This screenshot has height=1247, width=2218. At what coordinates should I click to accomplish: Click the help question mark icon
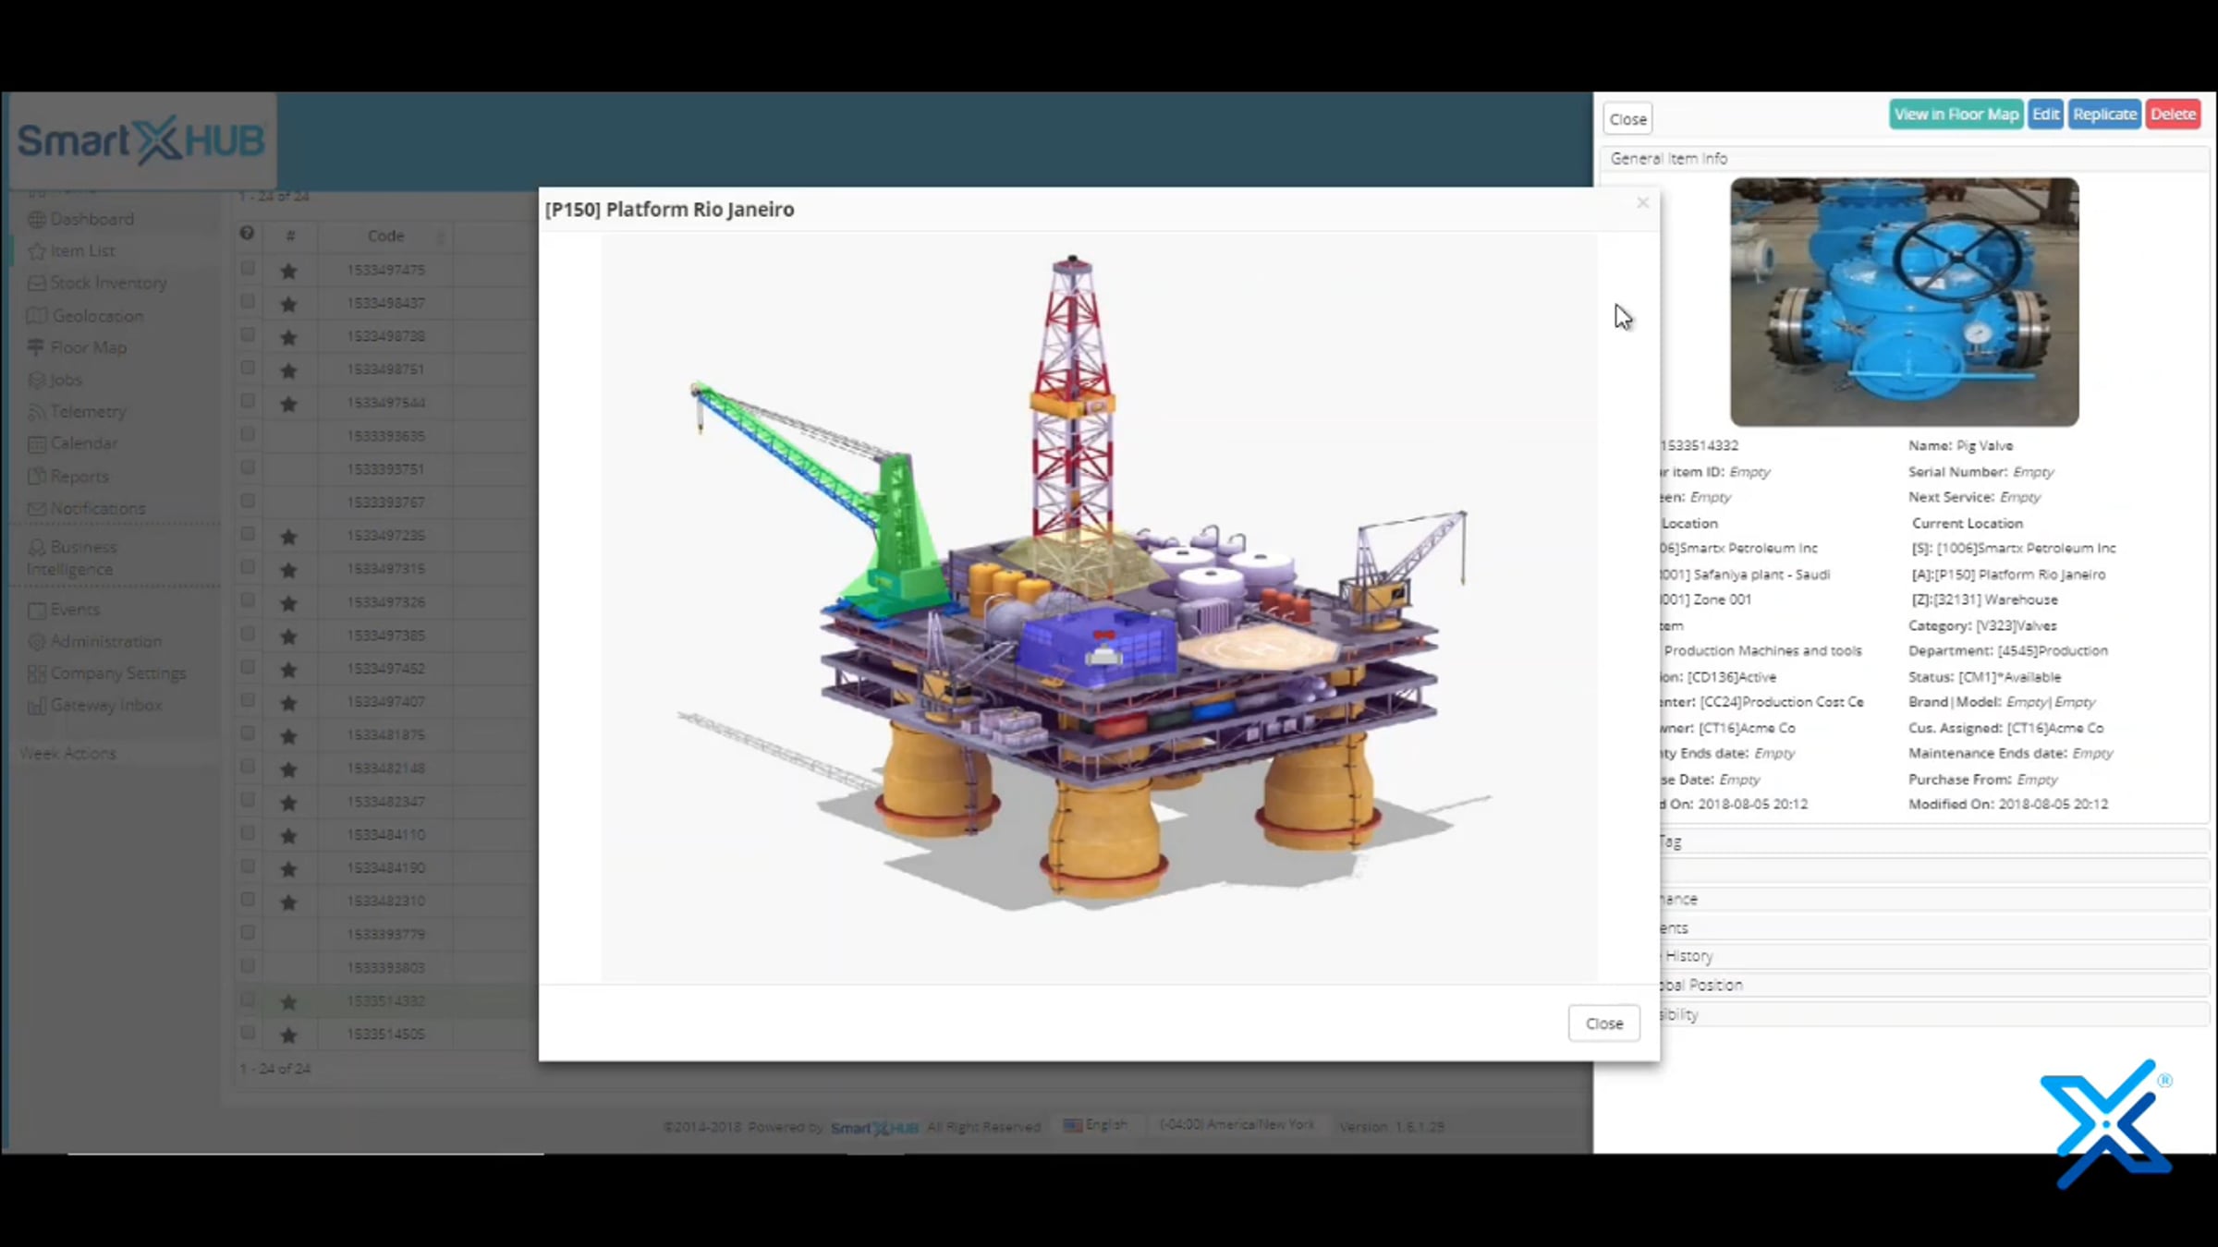[x=247, y=234]
